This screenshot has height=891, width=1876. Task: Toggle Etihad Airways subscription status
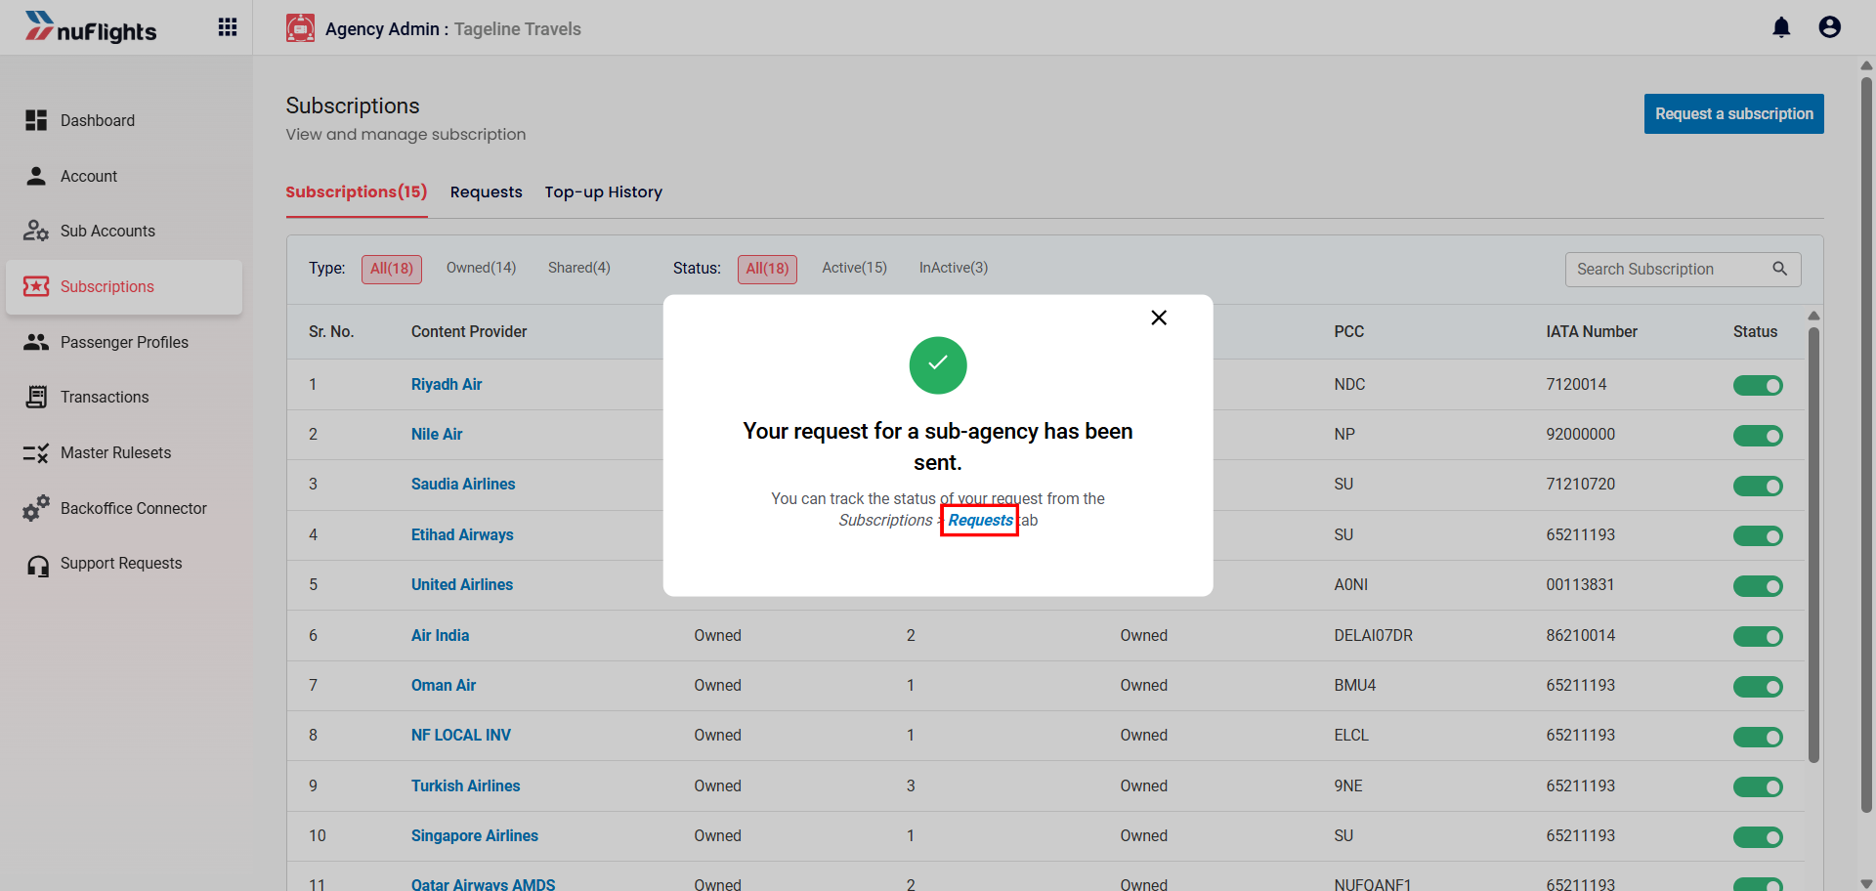(1758, 536)
